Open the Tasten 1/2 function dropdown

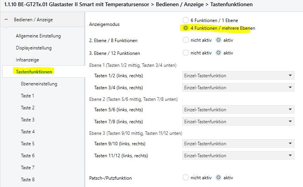238,76
